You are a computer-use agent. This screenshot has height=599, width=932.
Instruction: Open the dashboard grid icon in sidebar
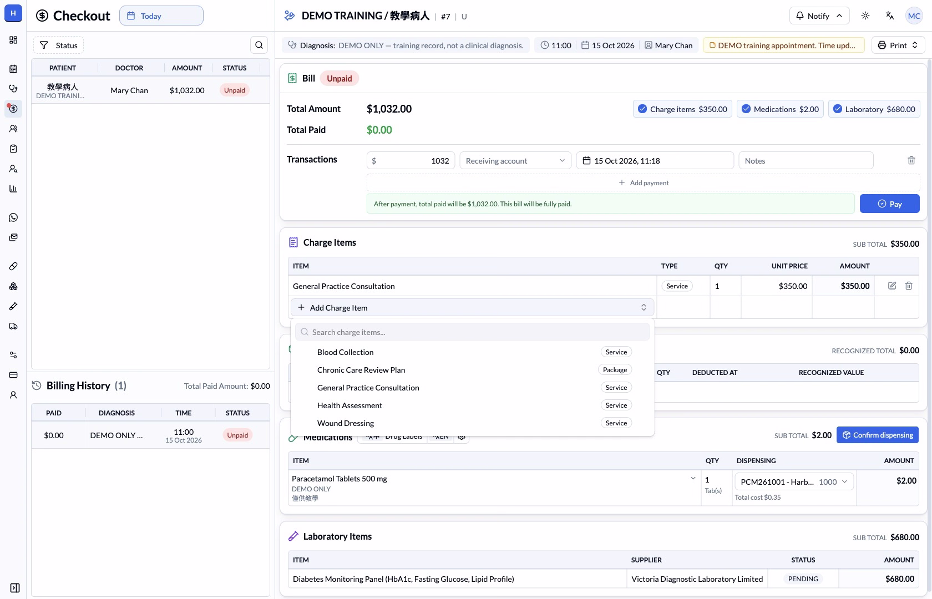click(x=13, y=40)
